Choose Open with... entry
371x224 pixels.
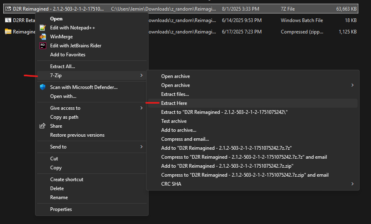63,96
